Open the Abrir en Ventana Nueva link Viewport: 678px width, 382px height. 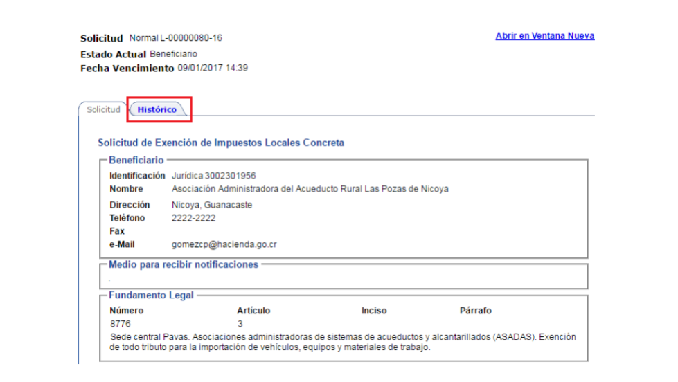click(x=544, y=36)
